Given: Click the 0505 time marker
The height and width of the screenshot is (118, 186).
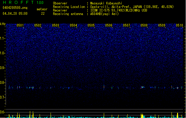Looking at the screenshot, I should tap(91, 25).
